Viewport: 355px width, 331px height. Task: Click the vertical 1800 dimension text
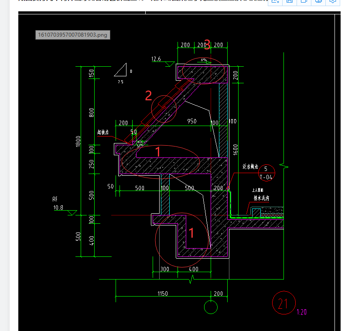pyautogui.click(x=78, y=141)
